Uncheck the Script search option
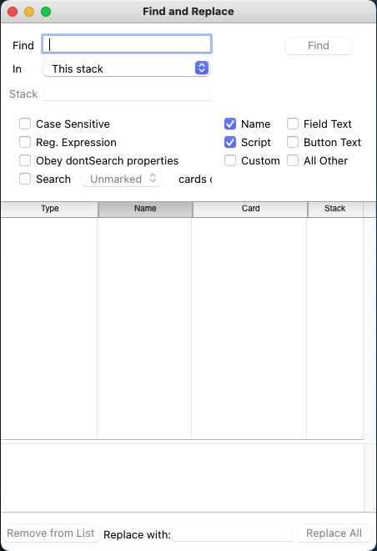The height and width of the screenshot is (551, 377). [x=230, y=142]
